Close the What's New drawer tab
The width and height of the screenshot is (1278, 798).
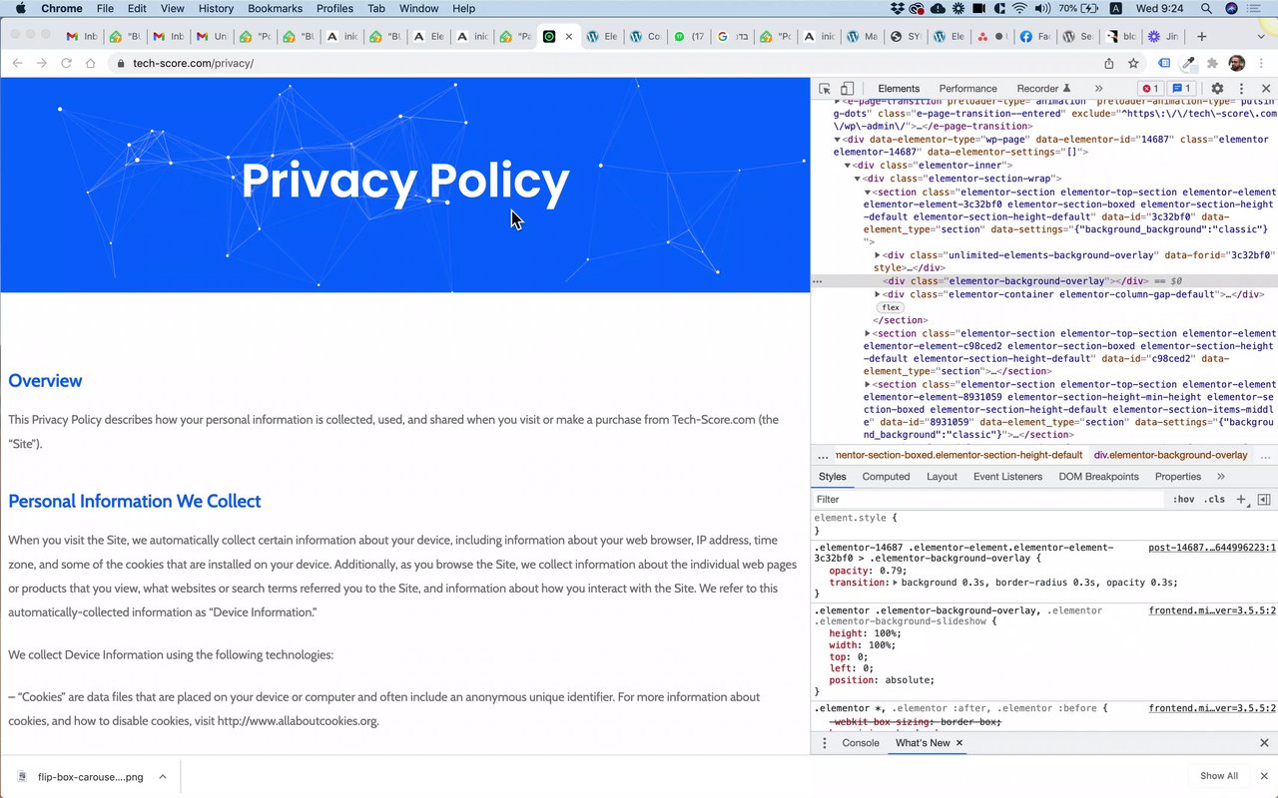(959, 743)
